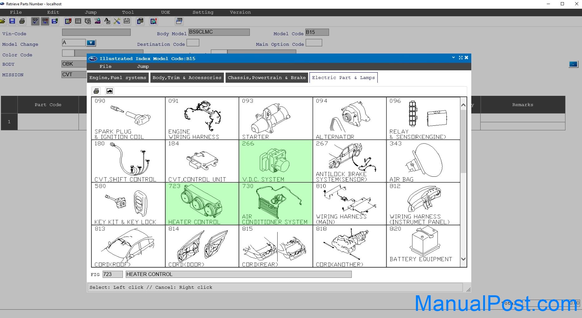Click the clipboard calculator toolbar icon
Image resolution: width=582 pixels, height=318 pixels.
(140, 21)
